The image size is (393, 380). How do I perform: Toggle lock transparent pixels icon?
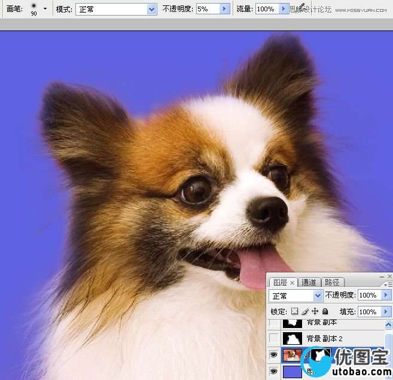[295, 311]
